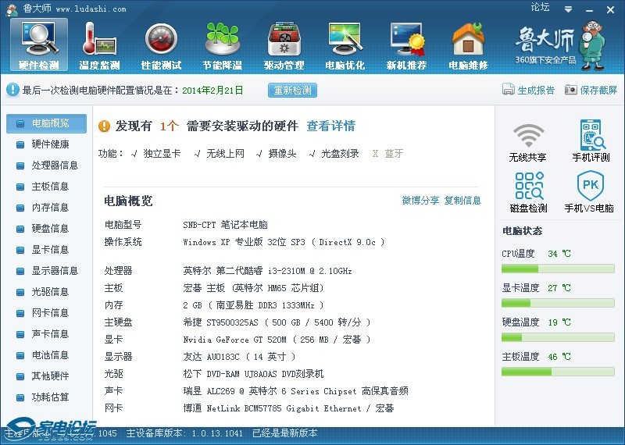Click 复制信息 copy info link
Screen dimensions: 625x445
click(x=462, y=201)
